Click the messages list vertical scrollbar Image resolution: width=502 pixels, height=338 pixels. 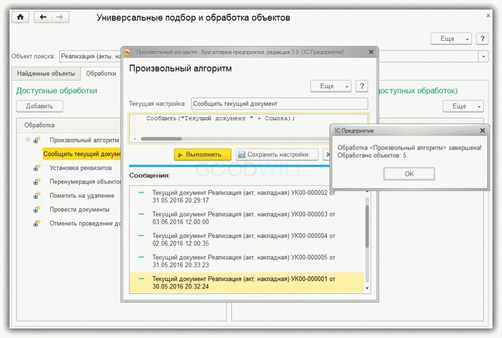(x=367, y=226)
